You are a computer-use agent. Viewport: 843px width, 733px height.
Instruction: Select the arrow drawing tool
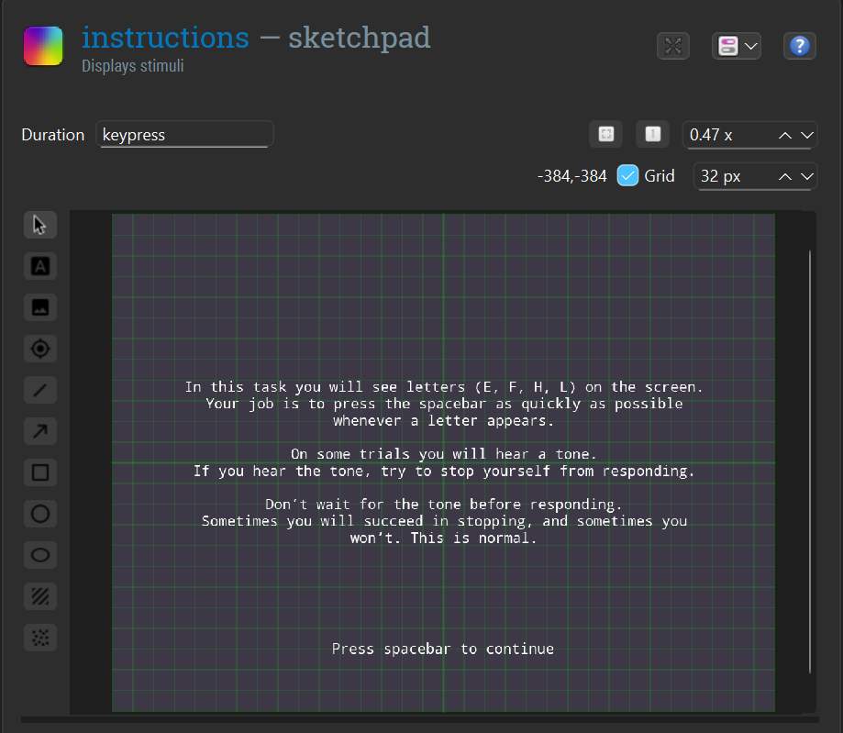tap(40, 431)
